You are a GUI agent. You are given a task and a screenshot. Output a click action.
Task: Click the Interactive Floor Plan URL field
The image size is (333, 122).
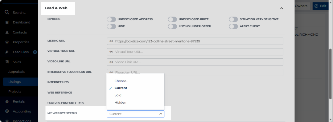(195, 73)
